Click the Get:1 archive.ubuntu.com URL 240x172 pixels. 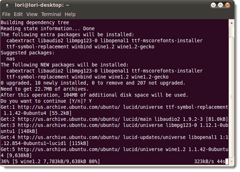pos(69,107)
